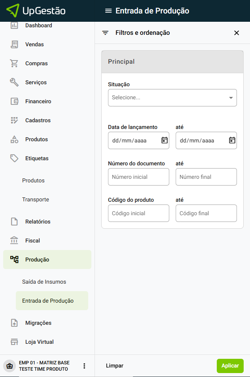Open the Loja Virtual storefront icon
Screen dimensions: 250x377
coord(14,342)
